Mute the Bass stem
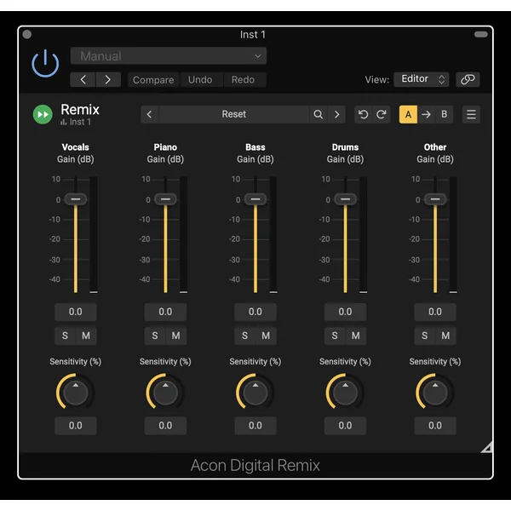The height and width of the screenshot is (511, 511). click(x=266, y=336)
